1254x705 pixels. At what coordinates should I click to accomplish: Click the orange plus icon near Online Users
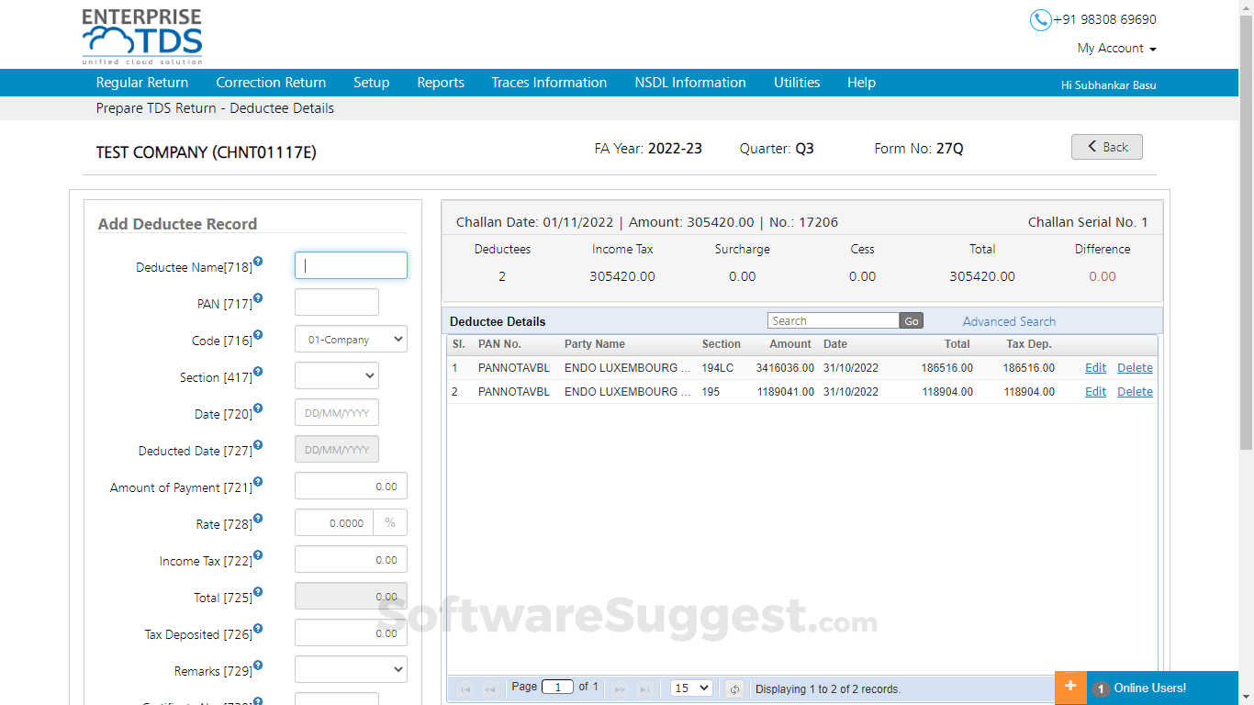click(x=1070, y=687)
